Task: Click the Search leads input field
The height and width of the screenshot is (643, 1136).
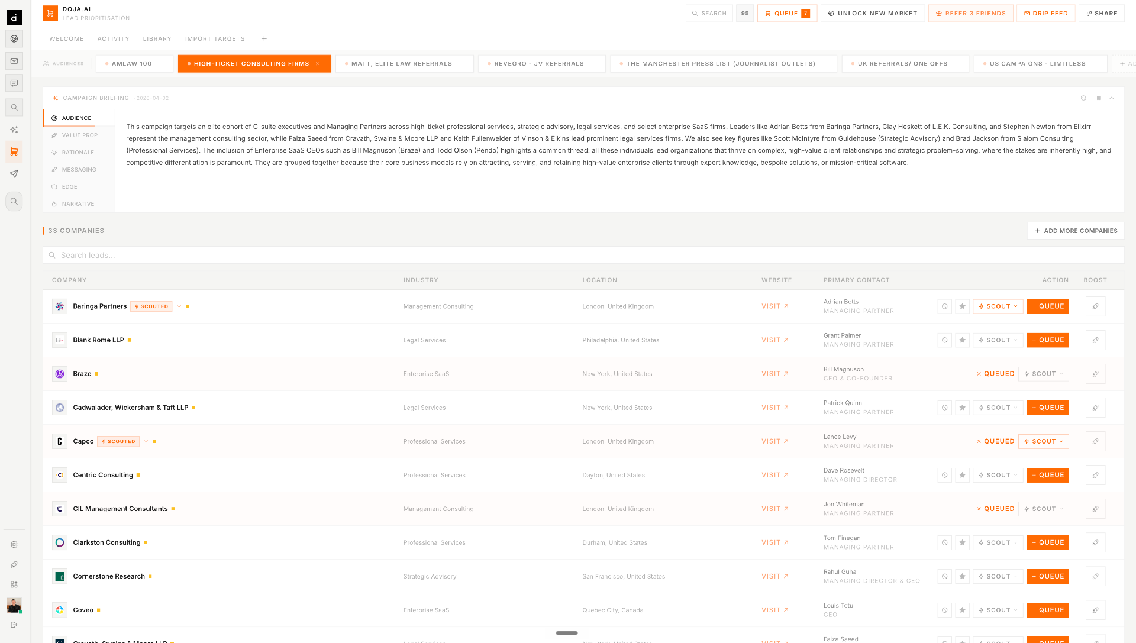Action: pyautogui.click(x=583, y=255)
